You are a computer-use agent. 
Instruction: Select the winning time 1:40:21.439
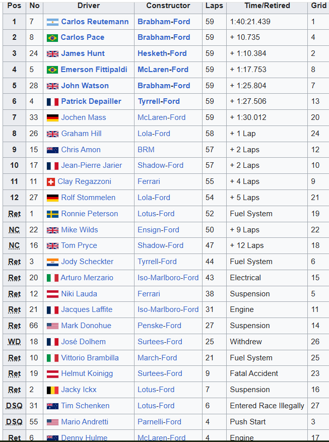pyautogui.click(x=250, y=22)
